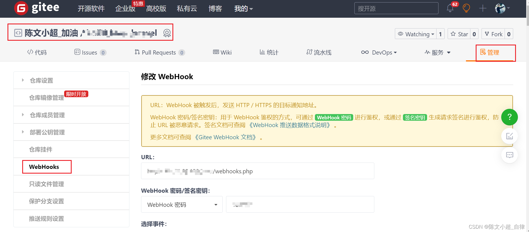Click the green WebHook 密码 tag
Viewport: 529px width, 232px height.
click(334, 117)
